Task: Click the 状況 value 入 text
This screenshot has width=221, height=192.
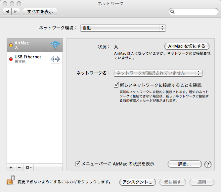Action: [x=116, y=47]
